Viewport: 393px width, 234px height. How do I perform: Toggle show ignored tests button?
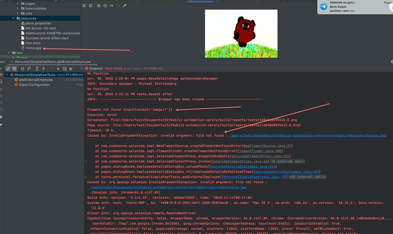(x=14, y=69)
